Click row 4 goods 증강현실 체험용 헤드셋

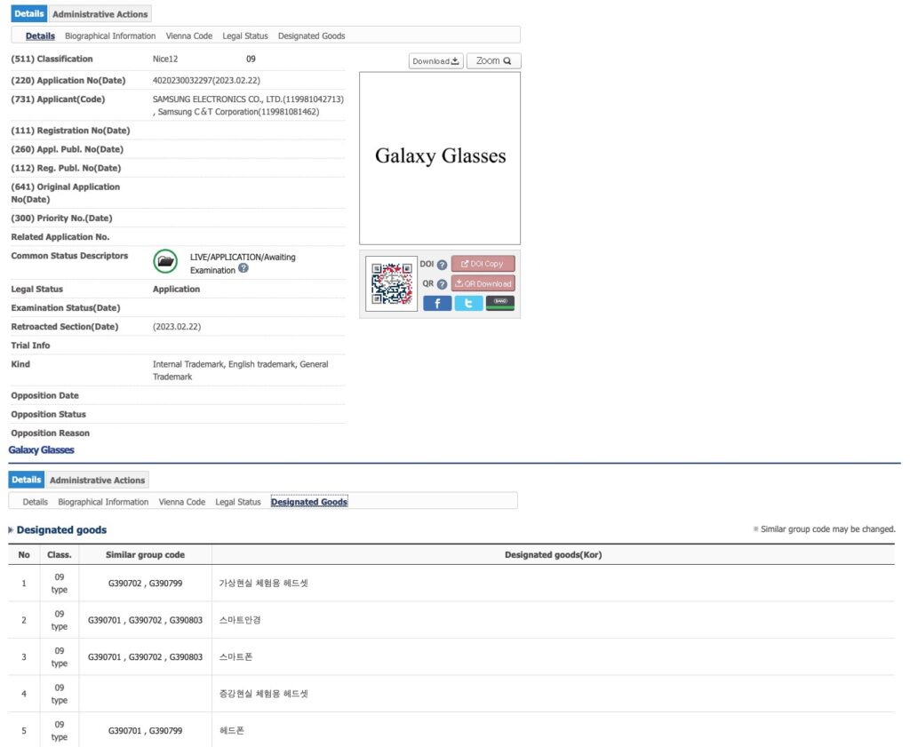click(263, 694)
